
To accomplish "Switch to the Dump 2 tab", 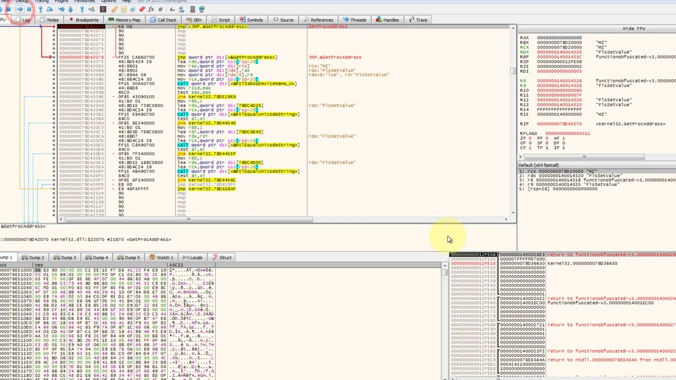I will 33,258.
